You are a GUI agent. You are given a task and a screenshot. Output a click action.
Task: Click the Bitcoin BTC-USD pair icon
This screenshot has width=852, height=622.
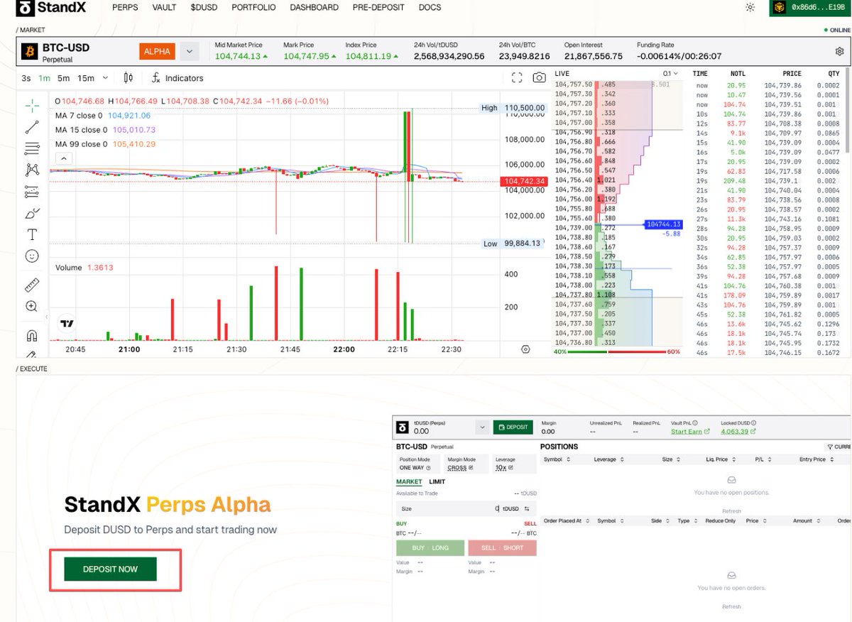click(x=29, y=52)
